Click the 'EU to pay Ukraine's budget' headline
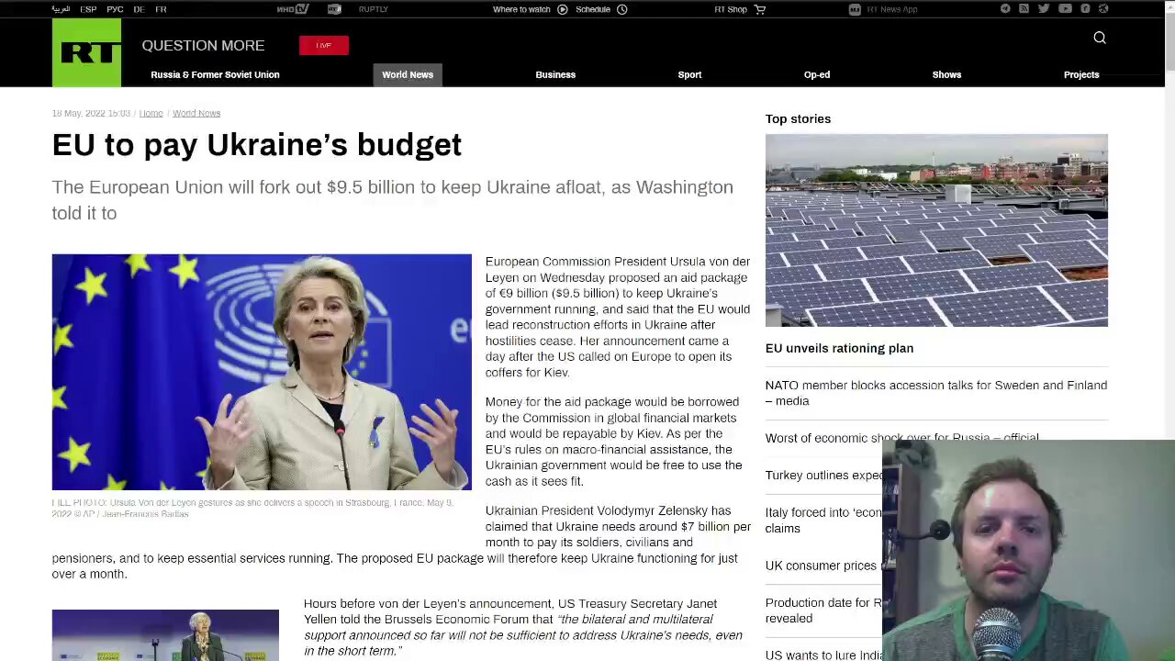1175x661 pixels. pos(257,144)
